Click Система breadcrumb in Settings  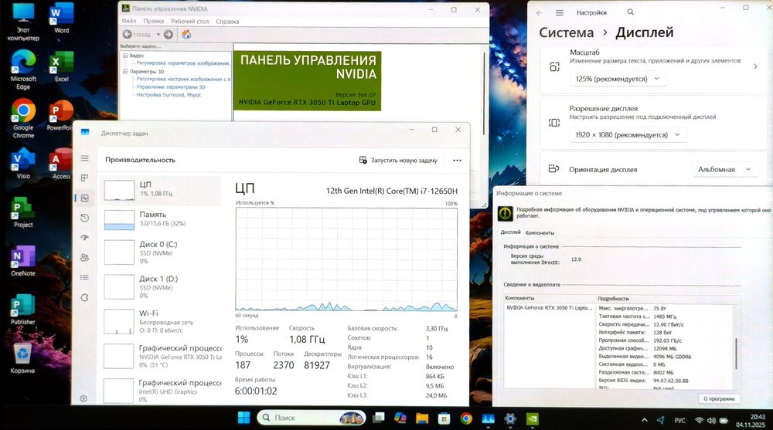(x=566, y=32)
